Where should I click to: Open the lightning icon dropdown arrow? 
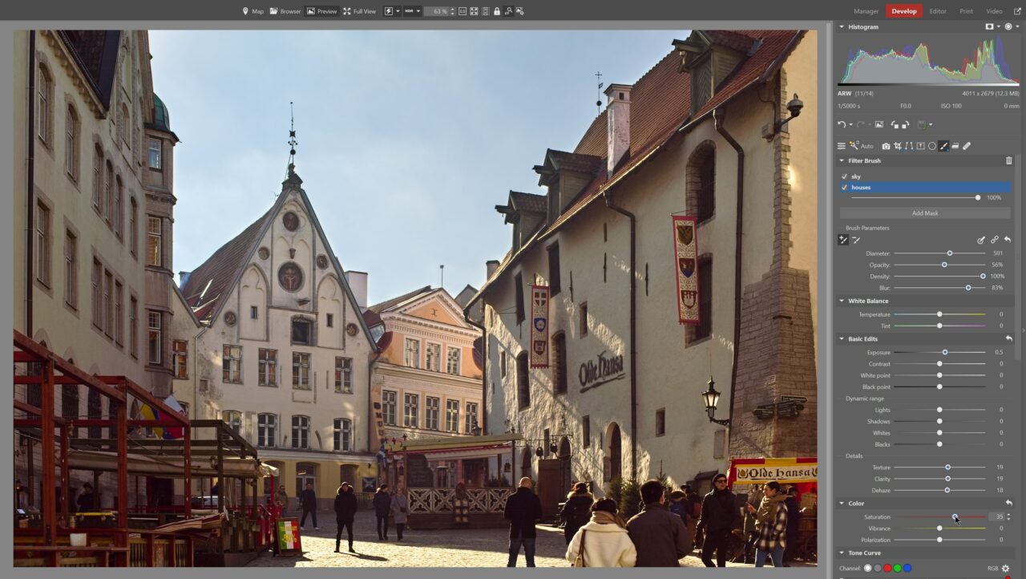398,11
